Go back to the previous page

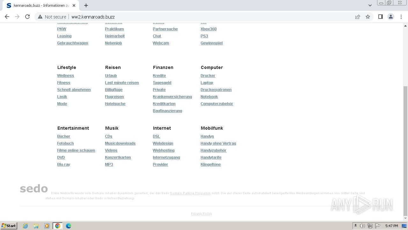click(x=7, y=17)
